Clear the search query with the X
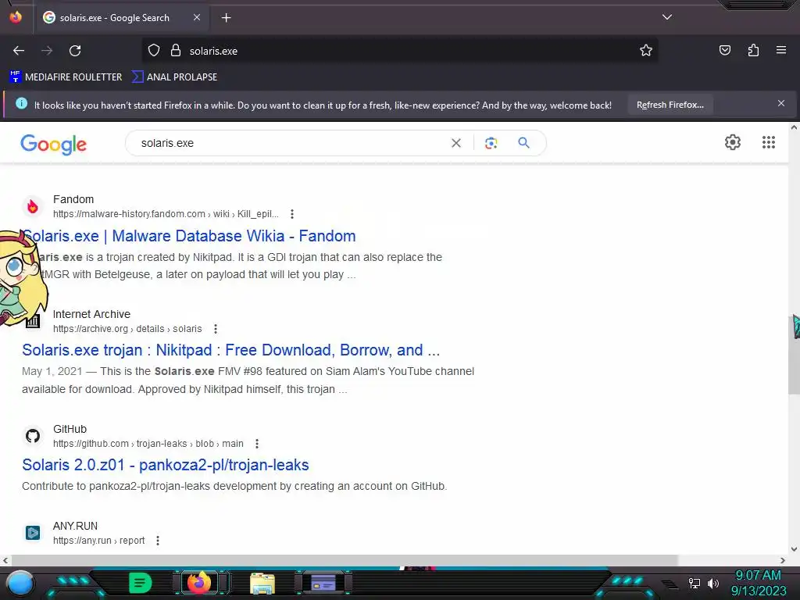This screenshot has height=600, width=800. click(x=455, y=144)
